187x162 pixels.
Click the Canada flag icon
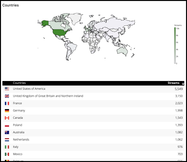(x=7, y=118)
